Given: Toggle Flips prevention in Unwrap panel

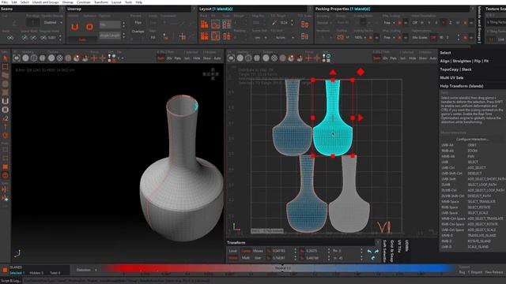Looking at the screenshot, I should (138, 23).
